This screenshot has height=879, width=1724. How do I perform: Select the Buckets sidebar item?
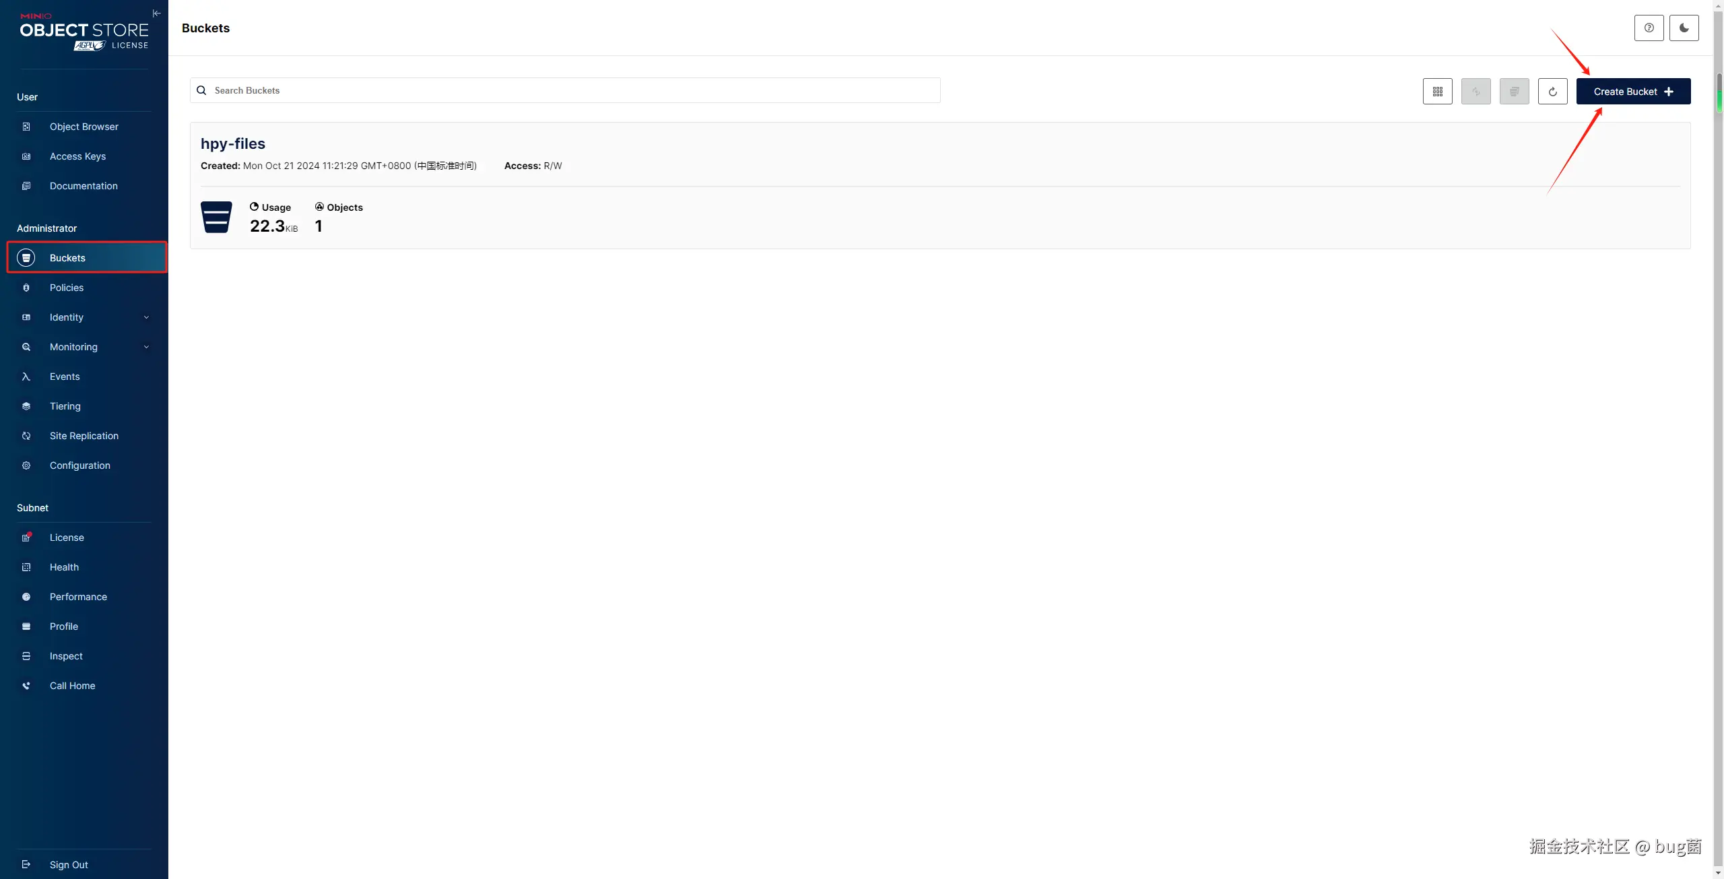(67, 258)
